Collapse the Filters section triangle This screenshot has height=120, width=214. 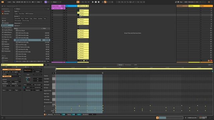click(15, 9)
